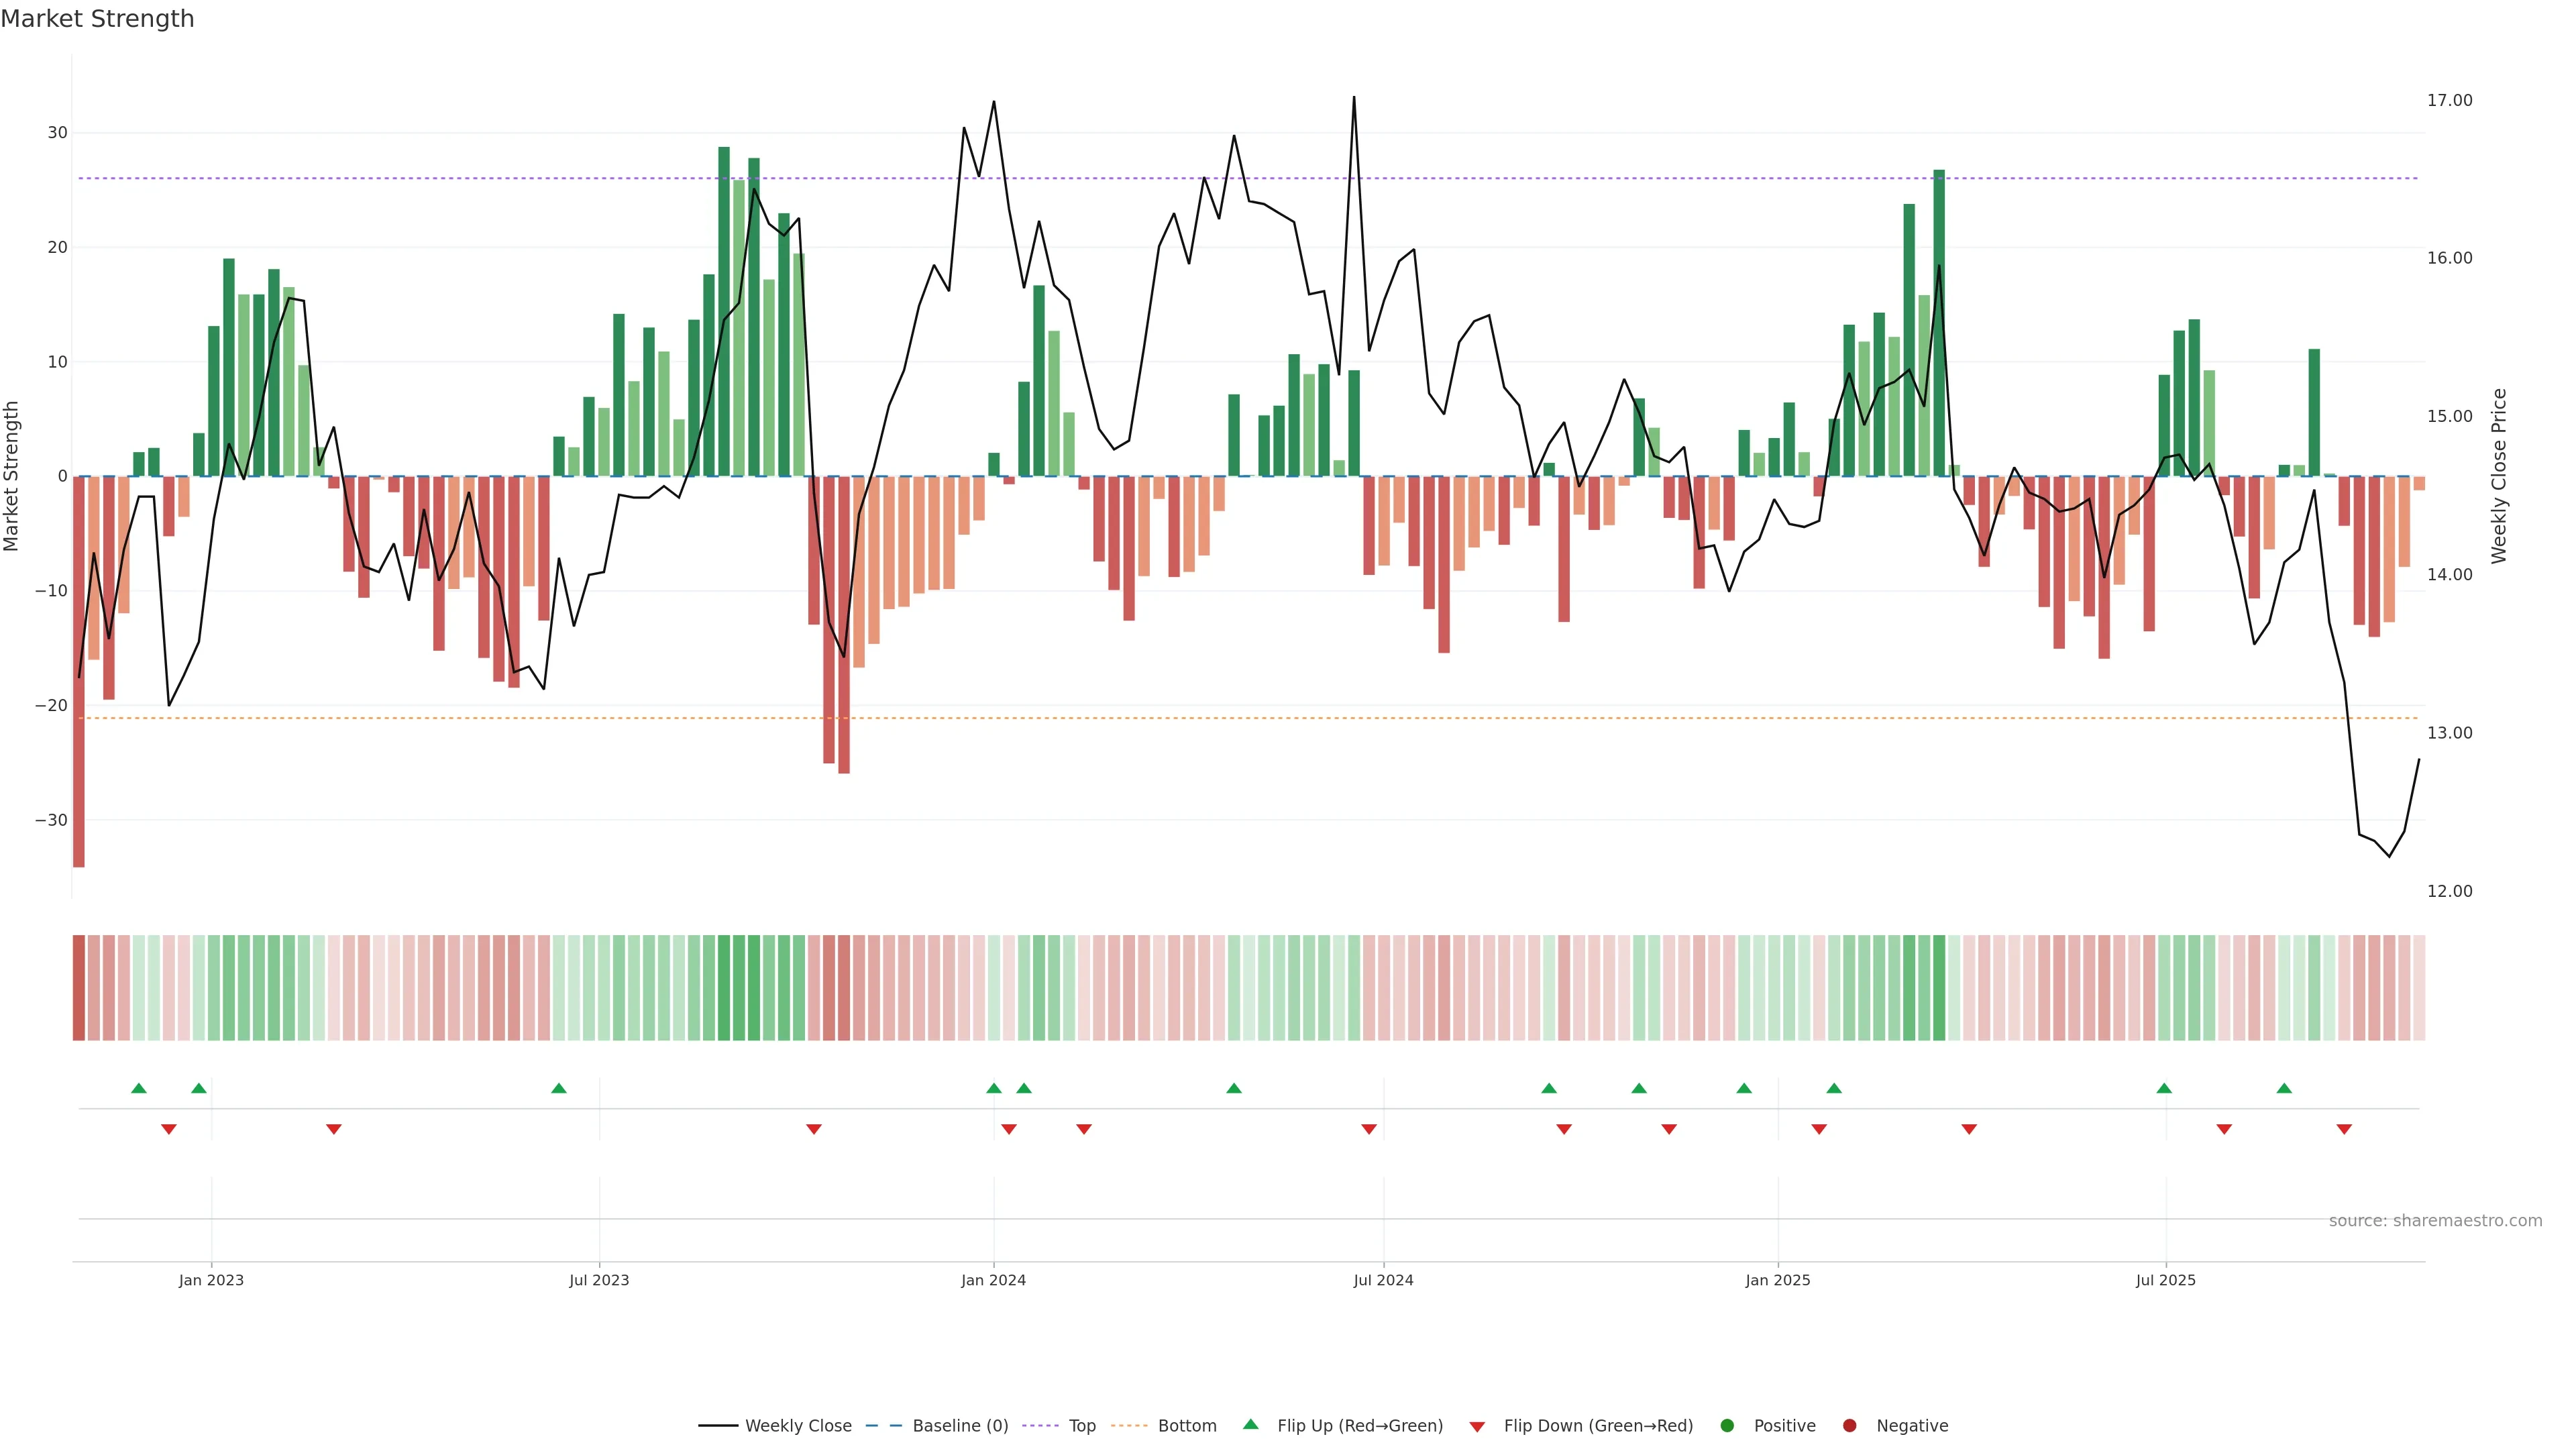Click the green Positive legend dot
This screenshot has height=1449, width=2576.
1727,1426
